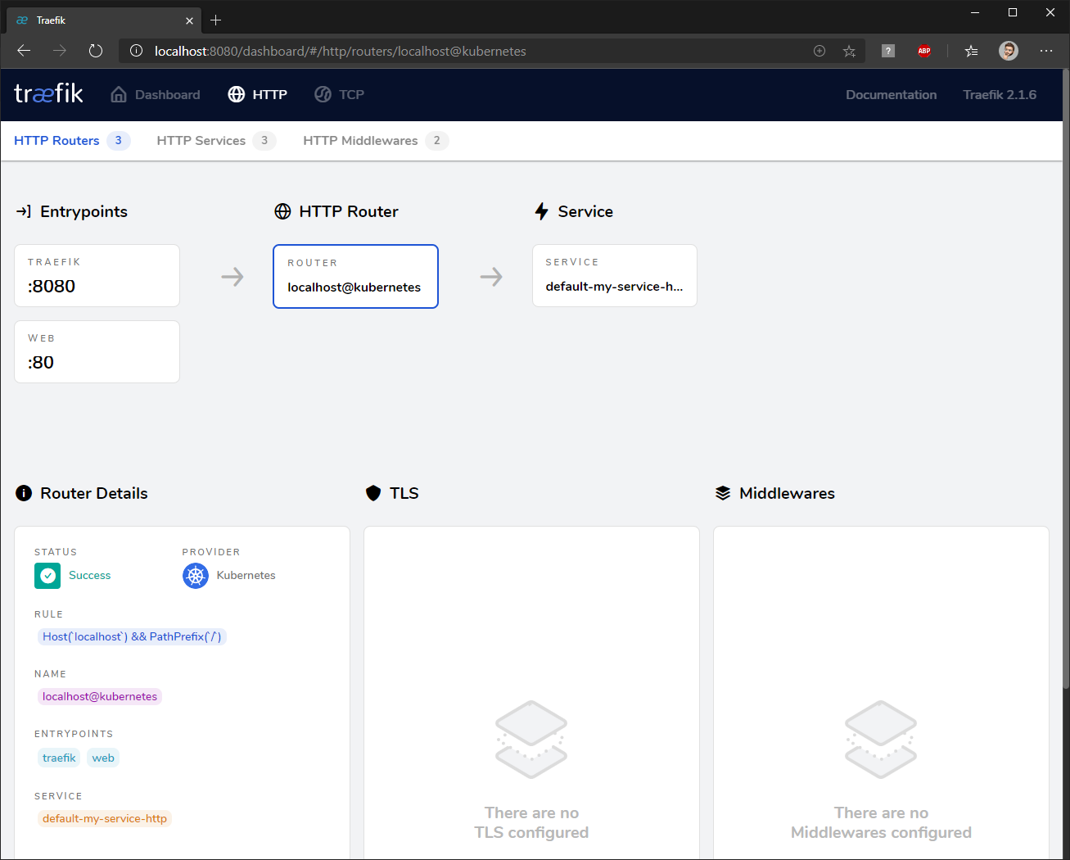Click the empty TLS placeholder illustration
The width and height of the screenshot is (1070, 860).
[x=531, y=740]
